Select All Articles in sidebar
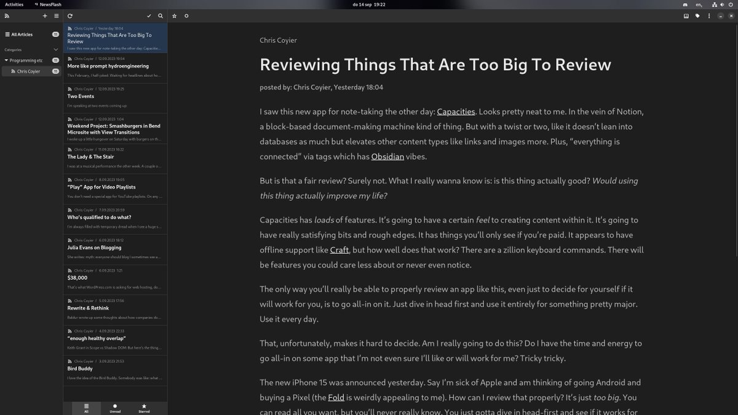 point(31,34)
